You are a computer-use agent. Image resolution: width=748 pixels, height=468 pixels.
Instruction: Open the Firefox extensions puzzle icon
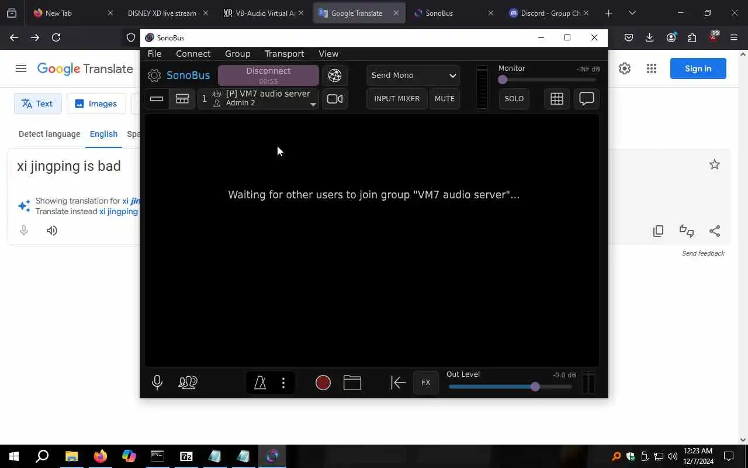(x=692, y=37)
